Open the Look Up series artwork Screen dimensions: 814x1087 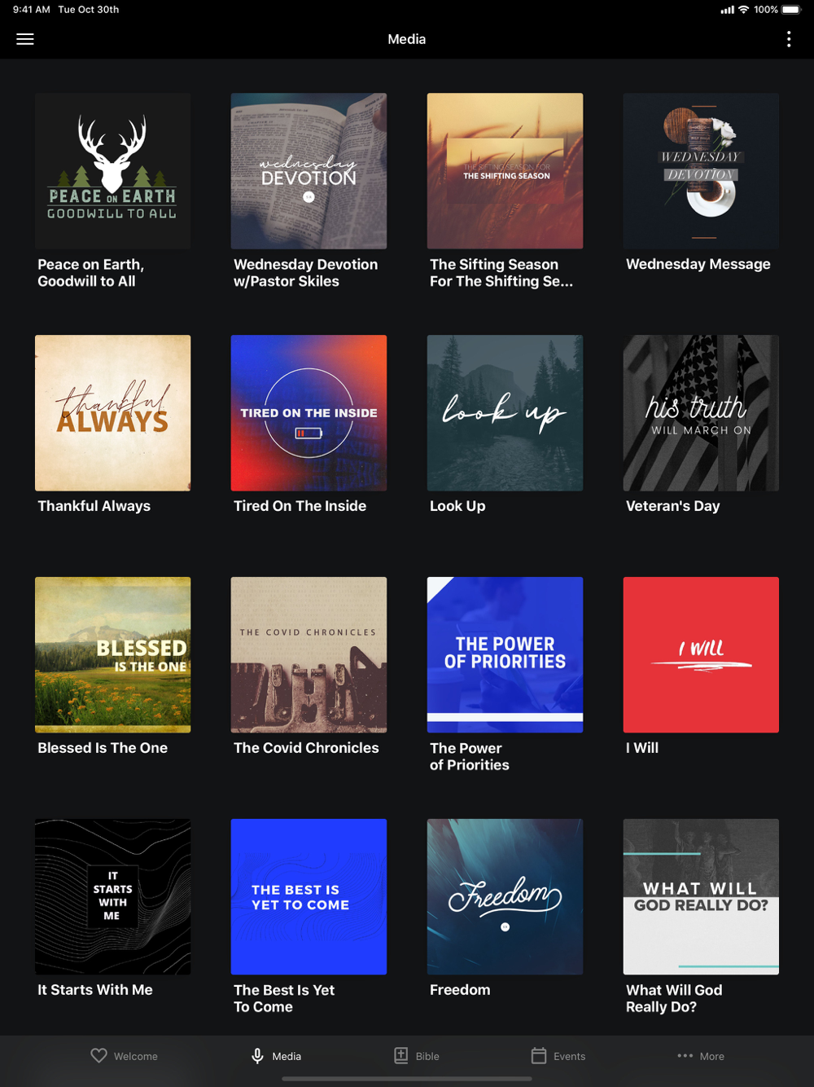[x=505, y=413]
